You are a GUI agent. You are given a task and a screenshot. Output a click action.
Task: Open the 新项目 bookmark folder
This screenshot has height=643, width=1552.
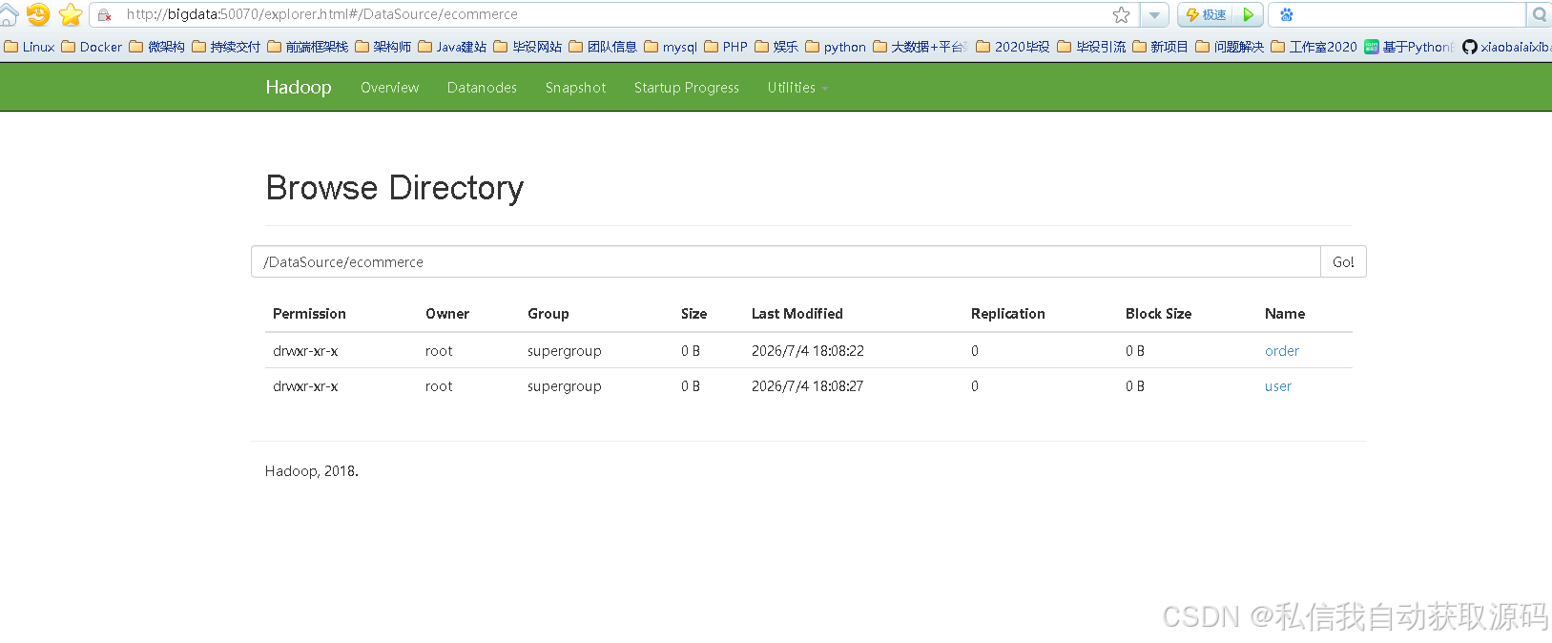tap(1160, 47)
